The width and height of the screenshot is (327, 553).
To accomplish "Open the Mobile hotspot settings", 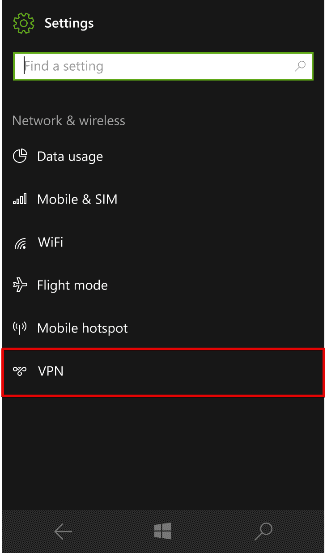I will [x=163, y=328].
